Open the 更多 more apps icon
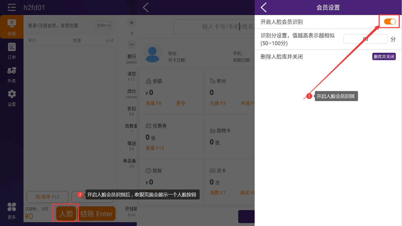 [x=12, y=210]
